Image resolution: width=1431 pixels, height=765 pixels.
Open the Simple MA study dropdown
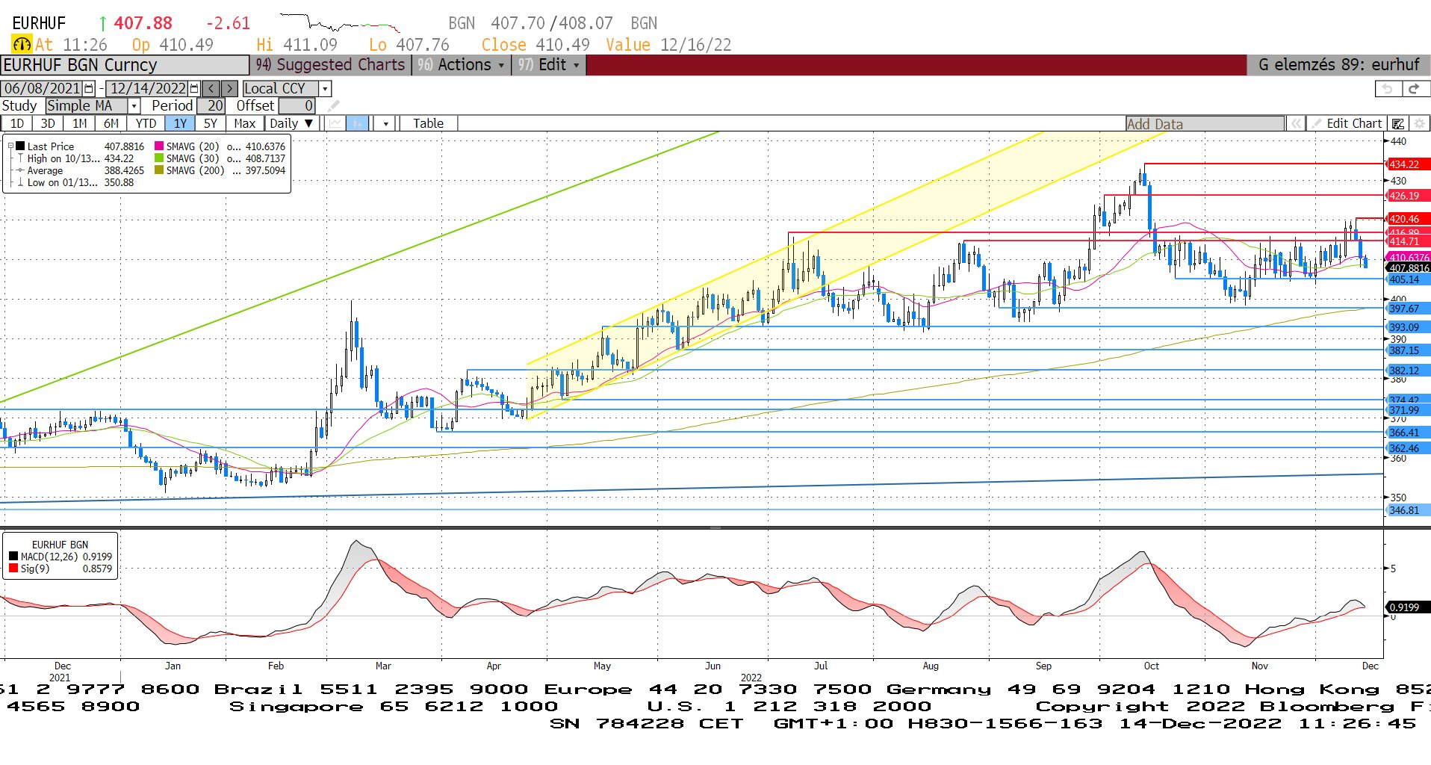coord(134,106)
